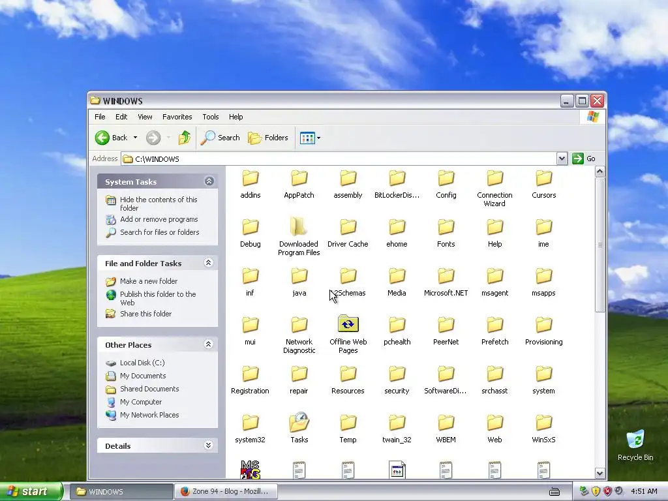Select the addins folder
The width and height of the screenshot is (668, 501).
tap(250, 185)
